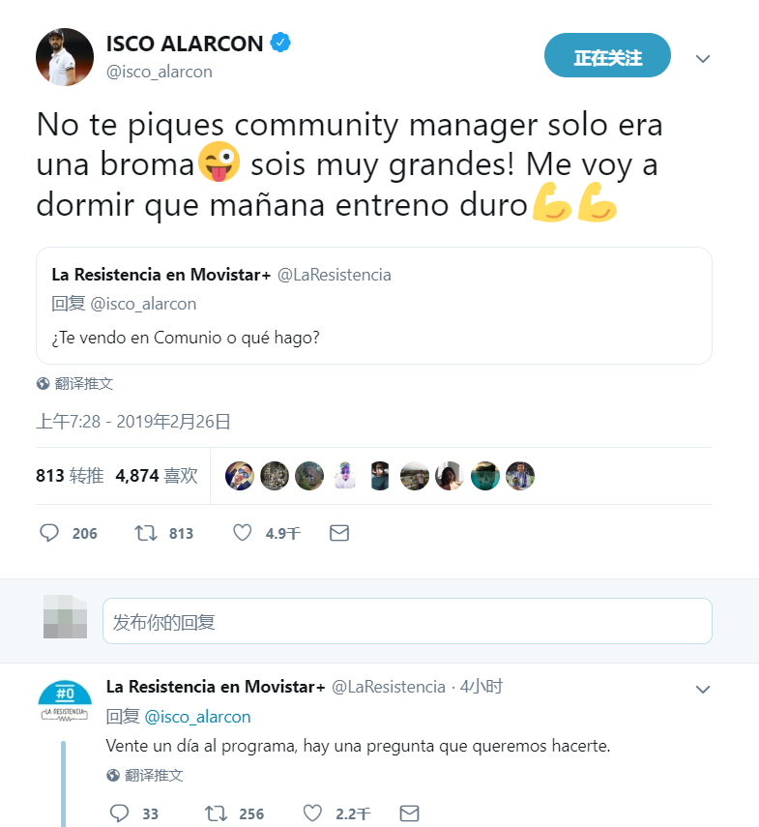759x827 pixels.
Task: Click La Resistencia's #0 avatar in replies
Action: coord(65,702)
